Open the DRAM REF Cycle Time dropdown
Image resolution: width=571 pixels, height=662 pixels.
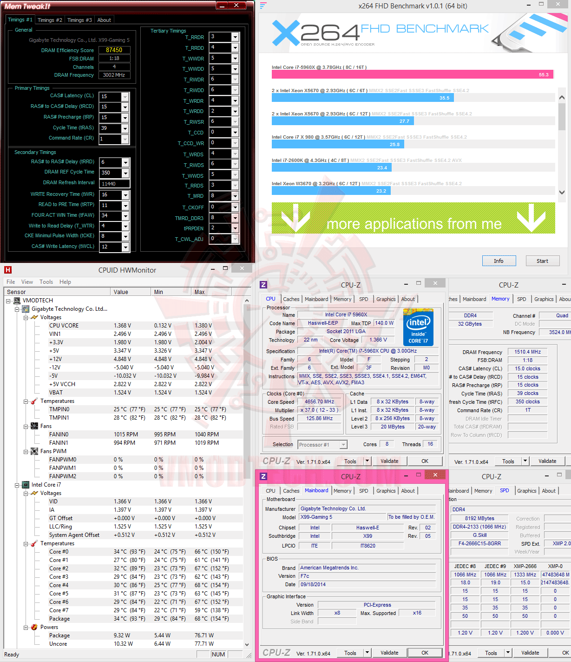[x=125, y=173]
